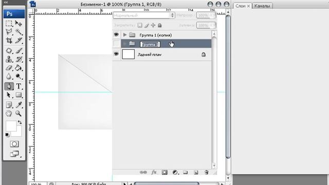Click the layer name edit field

coord(150,44)
